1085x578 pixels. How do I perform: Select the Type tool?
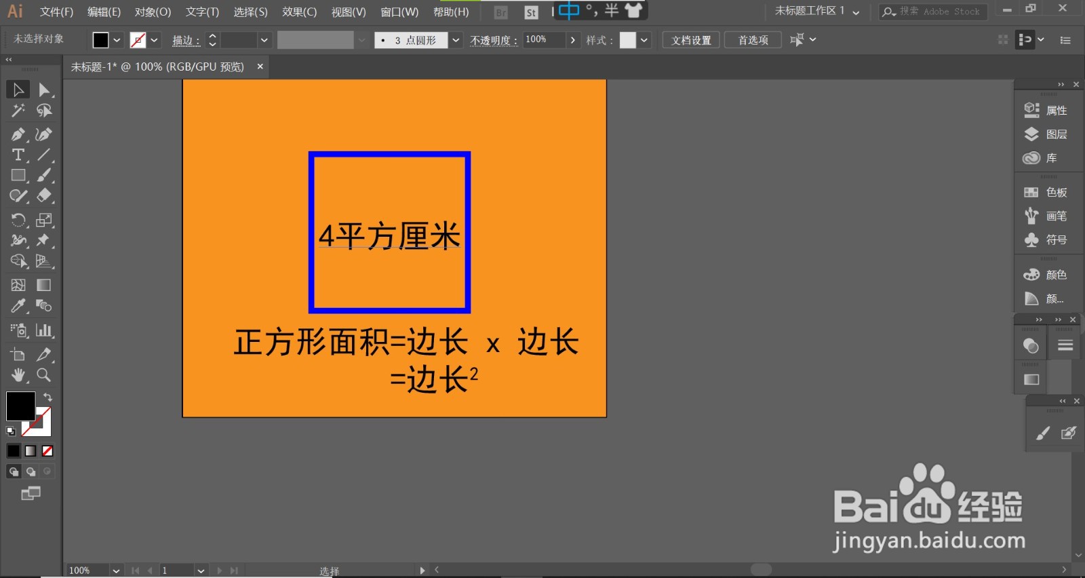click(x=18, y=155)
